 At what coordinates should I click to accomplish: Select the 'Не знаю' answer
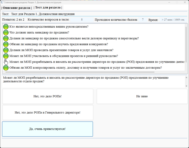pyautogui.click(x=142, y=96)
